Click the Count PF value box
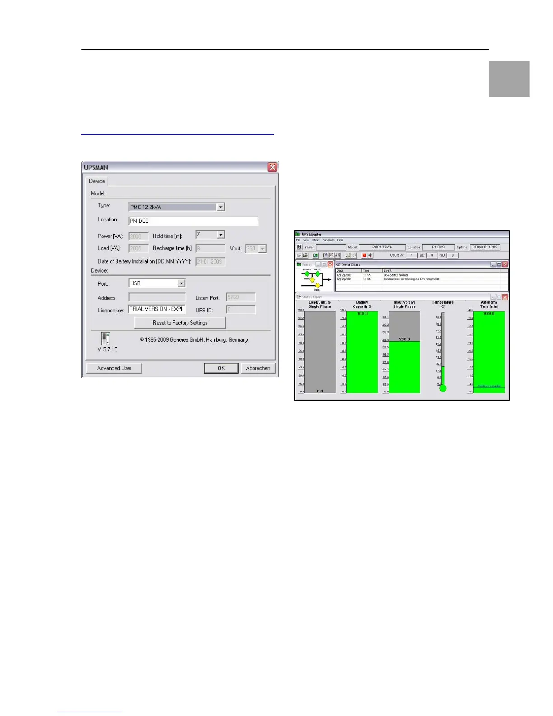The height and width of the screenshot is (716, 553). click(x=412, y=255)
